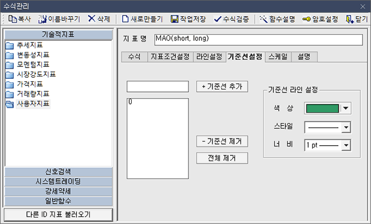This screenshot has width=371, height=224.
Task: Click 전체 제거 button
Action: click(x=222, y=158)
